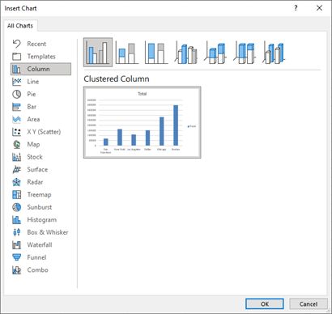Viewport: 332px width, 314px height.
Task: Choose the 3-D Stacked Column subtype icon
Action: point(215,52)
